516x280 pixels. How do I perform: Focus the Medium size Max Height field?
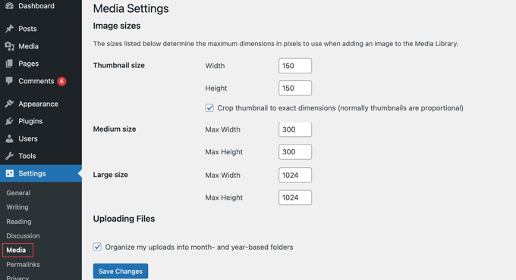click(x=295, y=151)
